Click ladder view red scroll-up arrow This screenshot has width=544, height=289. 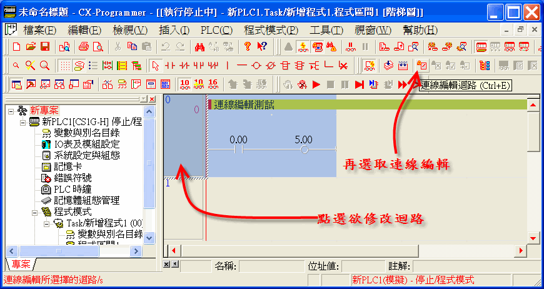click(x=533, y=104)
